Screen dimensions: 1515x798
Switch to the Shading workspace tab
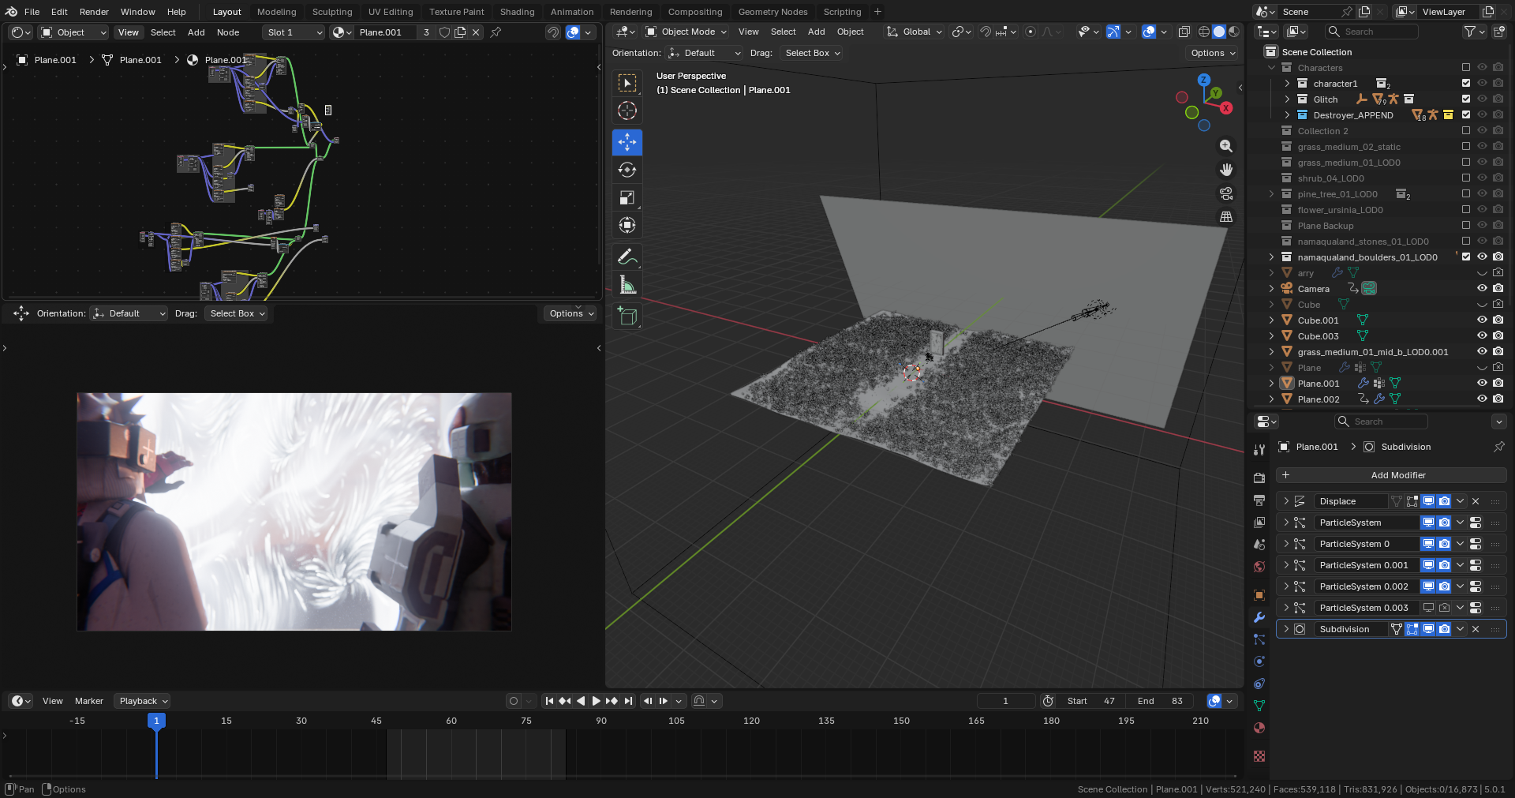point(517,12)
